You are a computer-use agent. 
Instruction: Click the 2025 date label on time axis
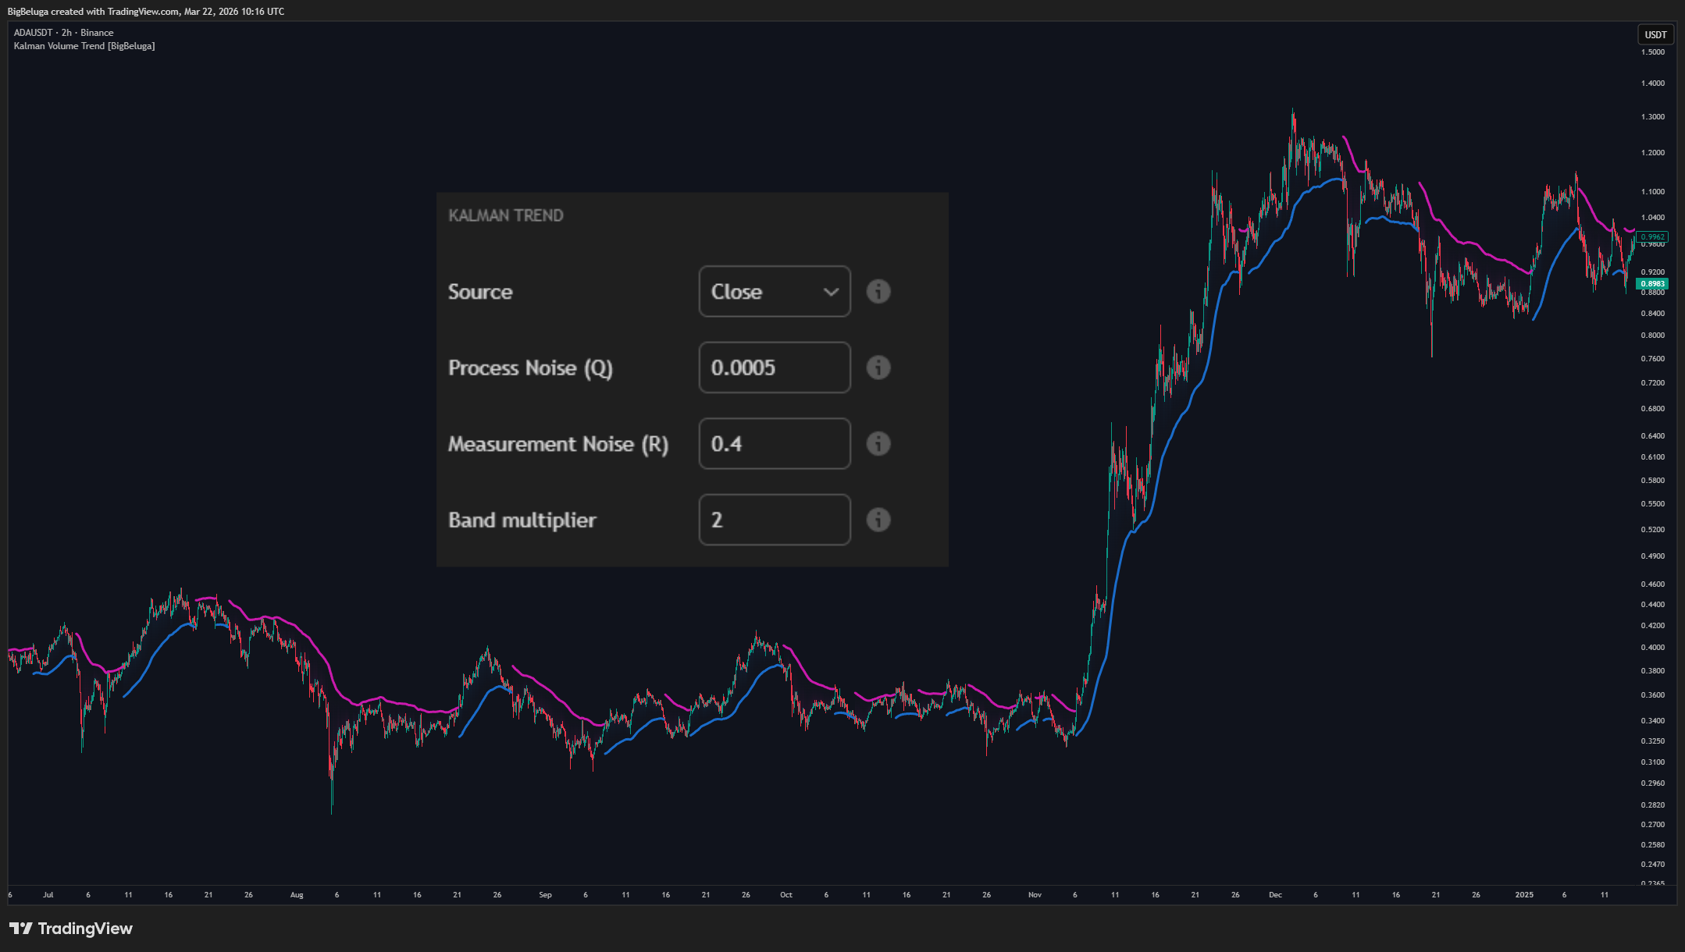1524,895
